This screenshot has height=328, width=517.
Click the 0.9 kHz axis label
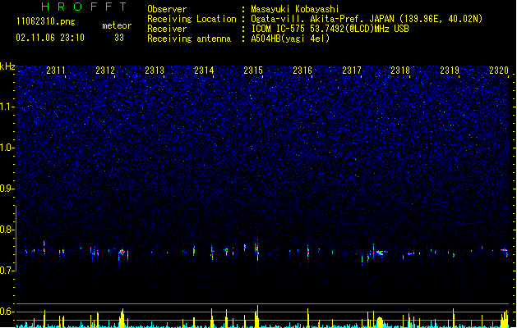pyautogui.click(x=7, y=189)
